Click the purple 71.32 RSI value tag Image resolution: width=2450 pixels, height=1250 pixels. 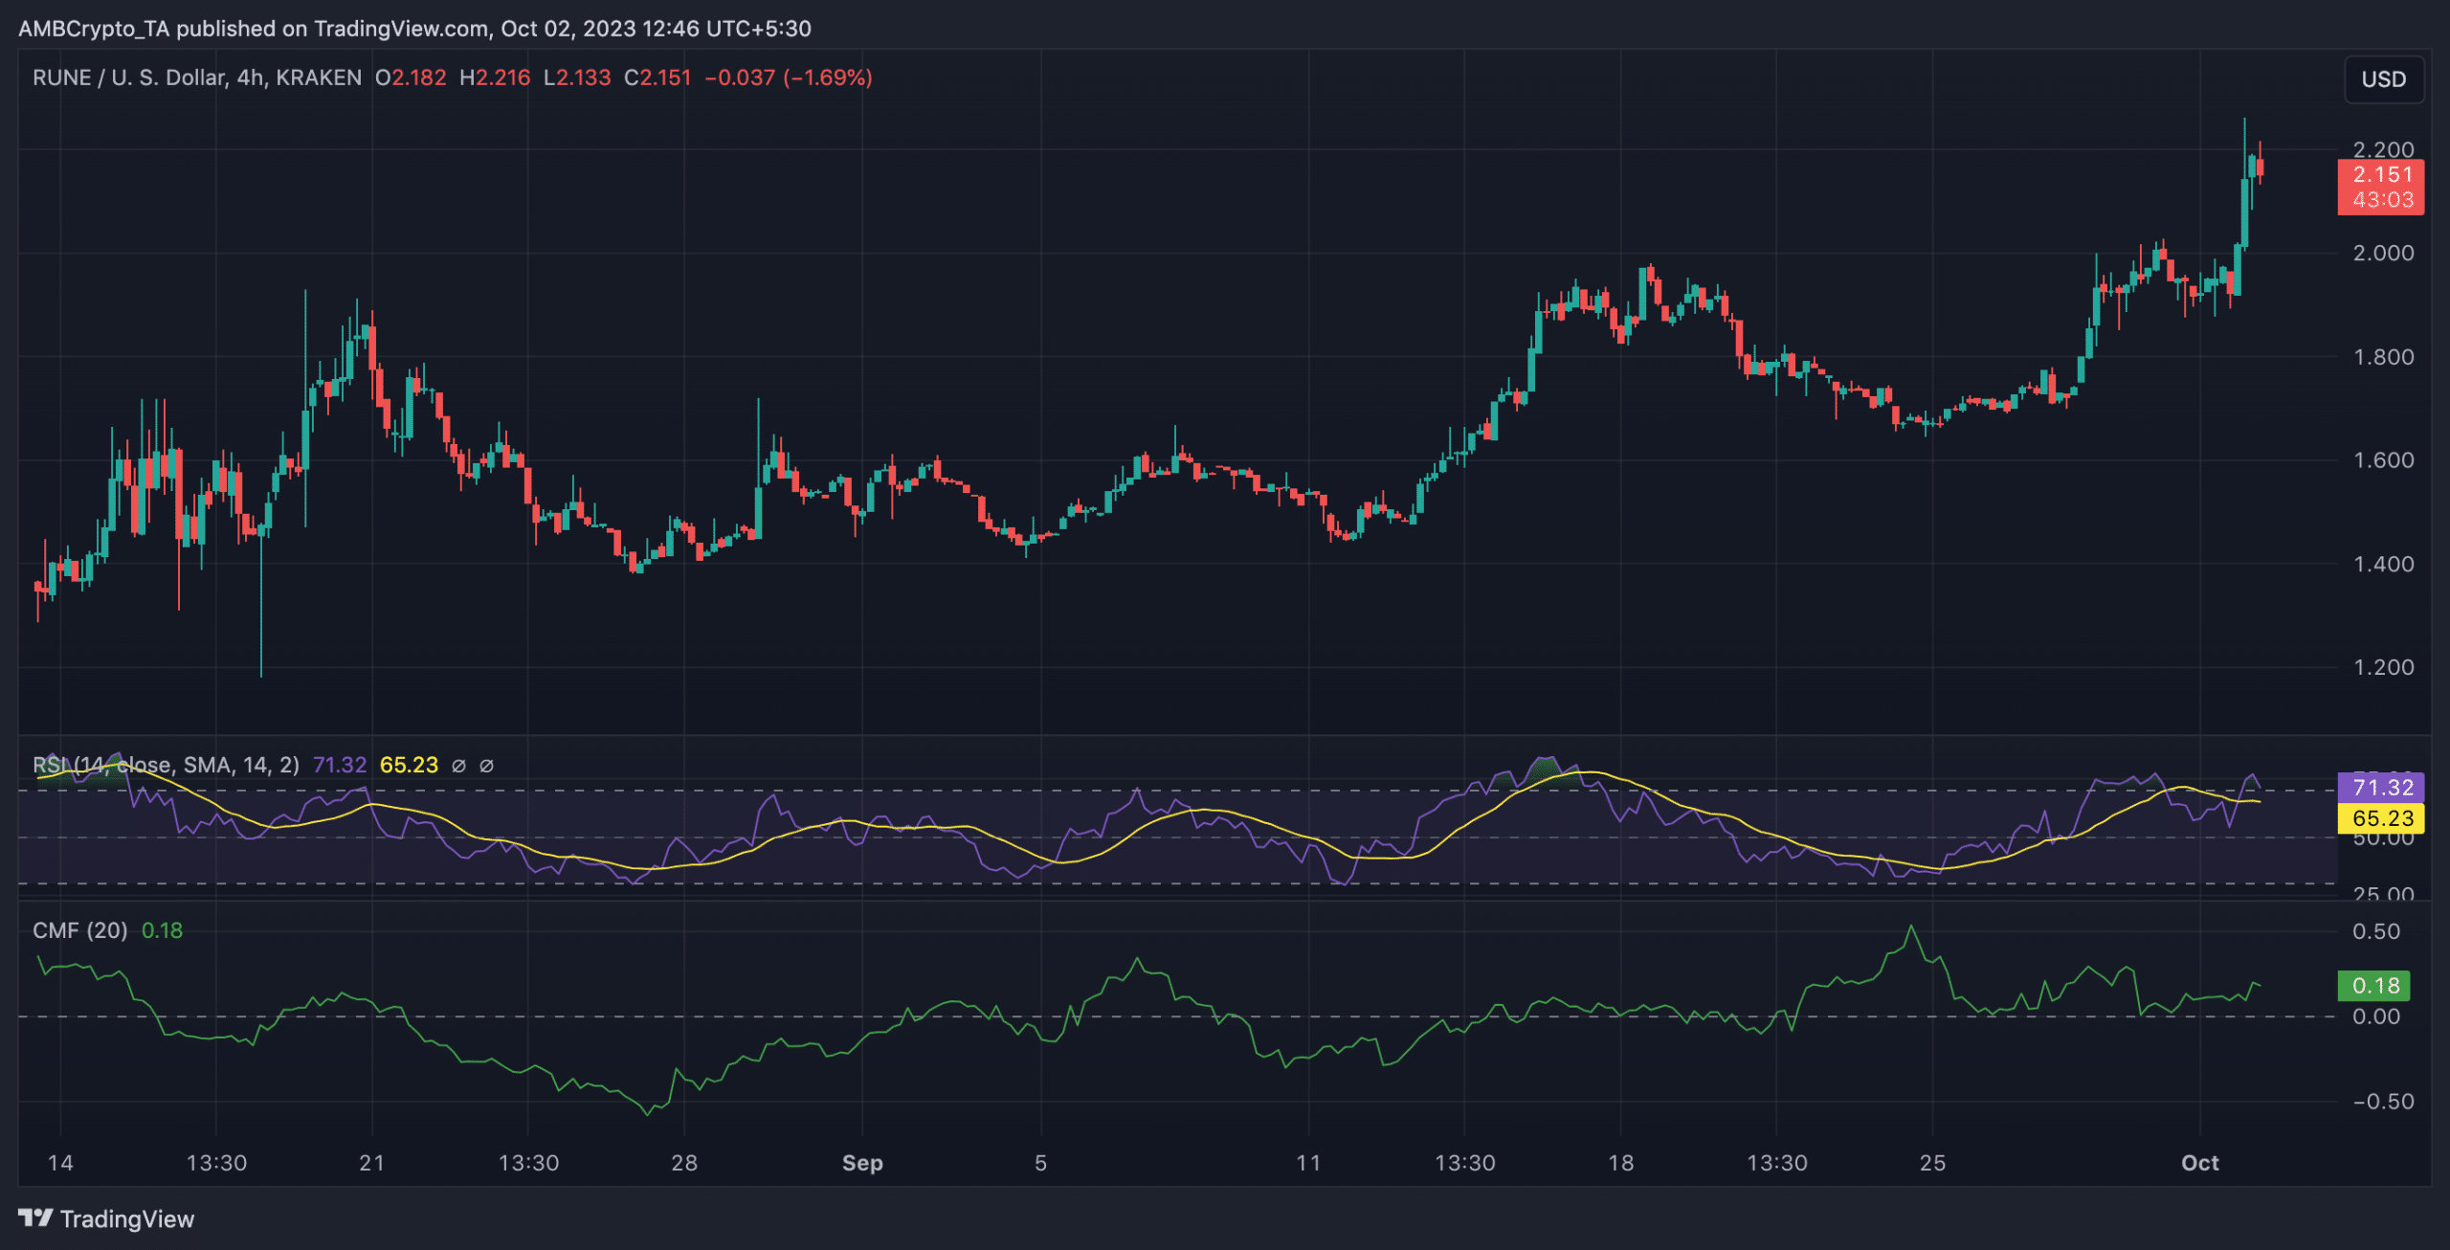pyautogui.click(x=2382, y=788)
